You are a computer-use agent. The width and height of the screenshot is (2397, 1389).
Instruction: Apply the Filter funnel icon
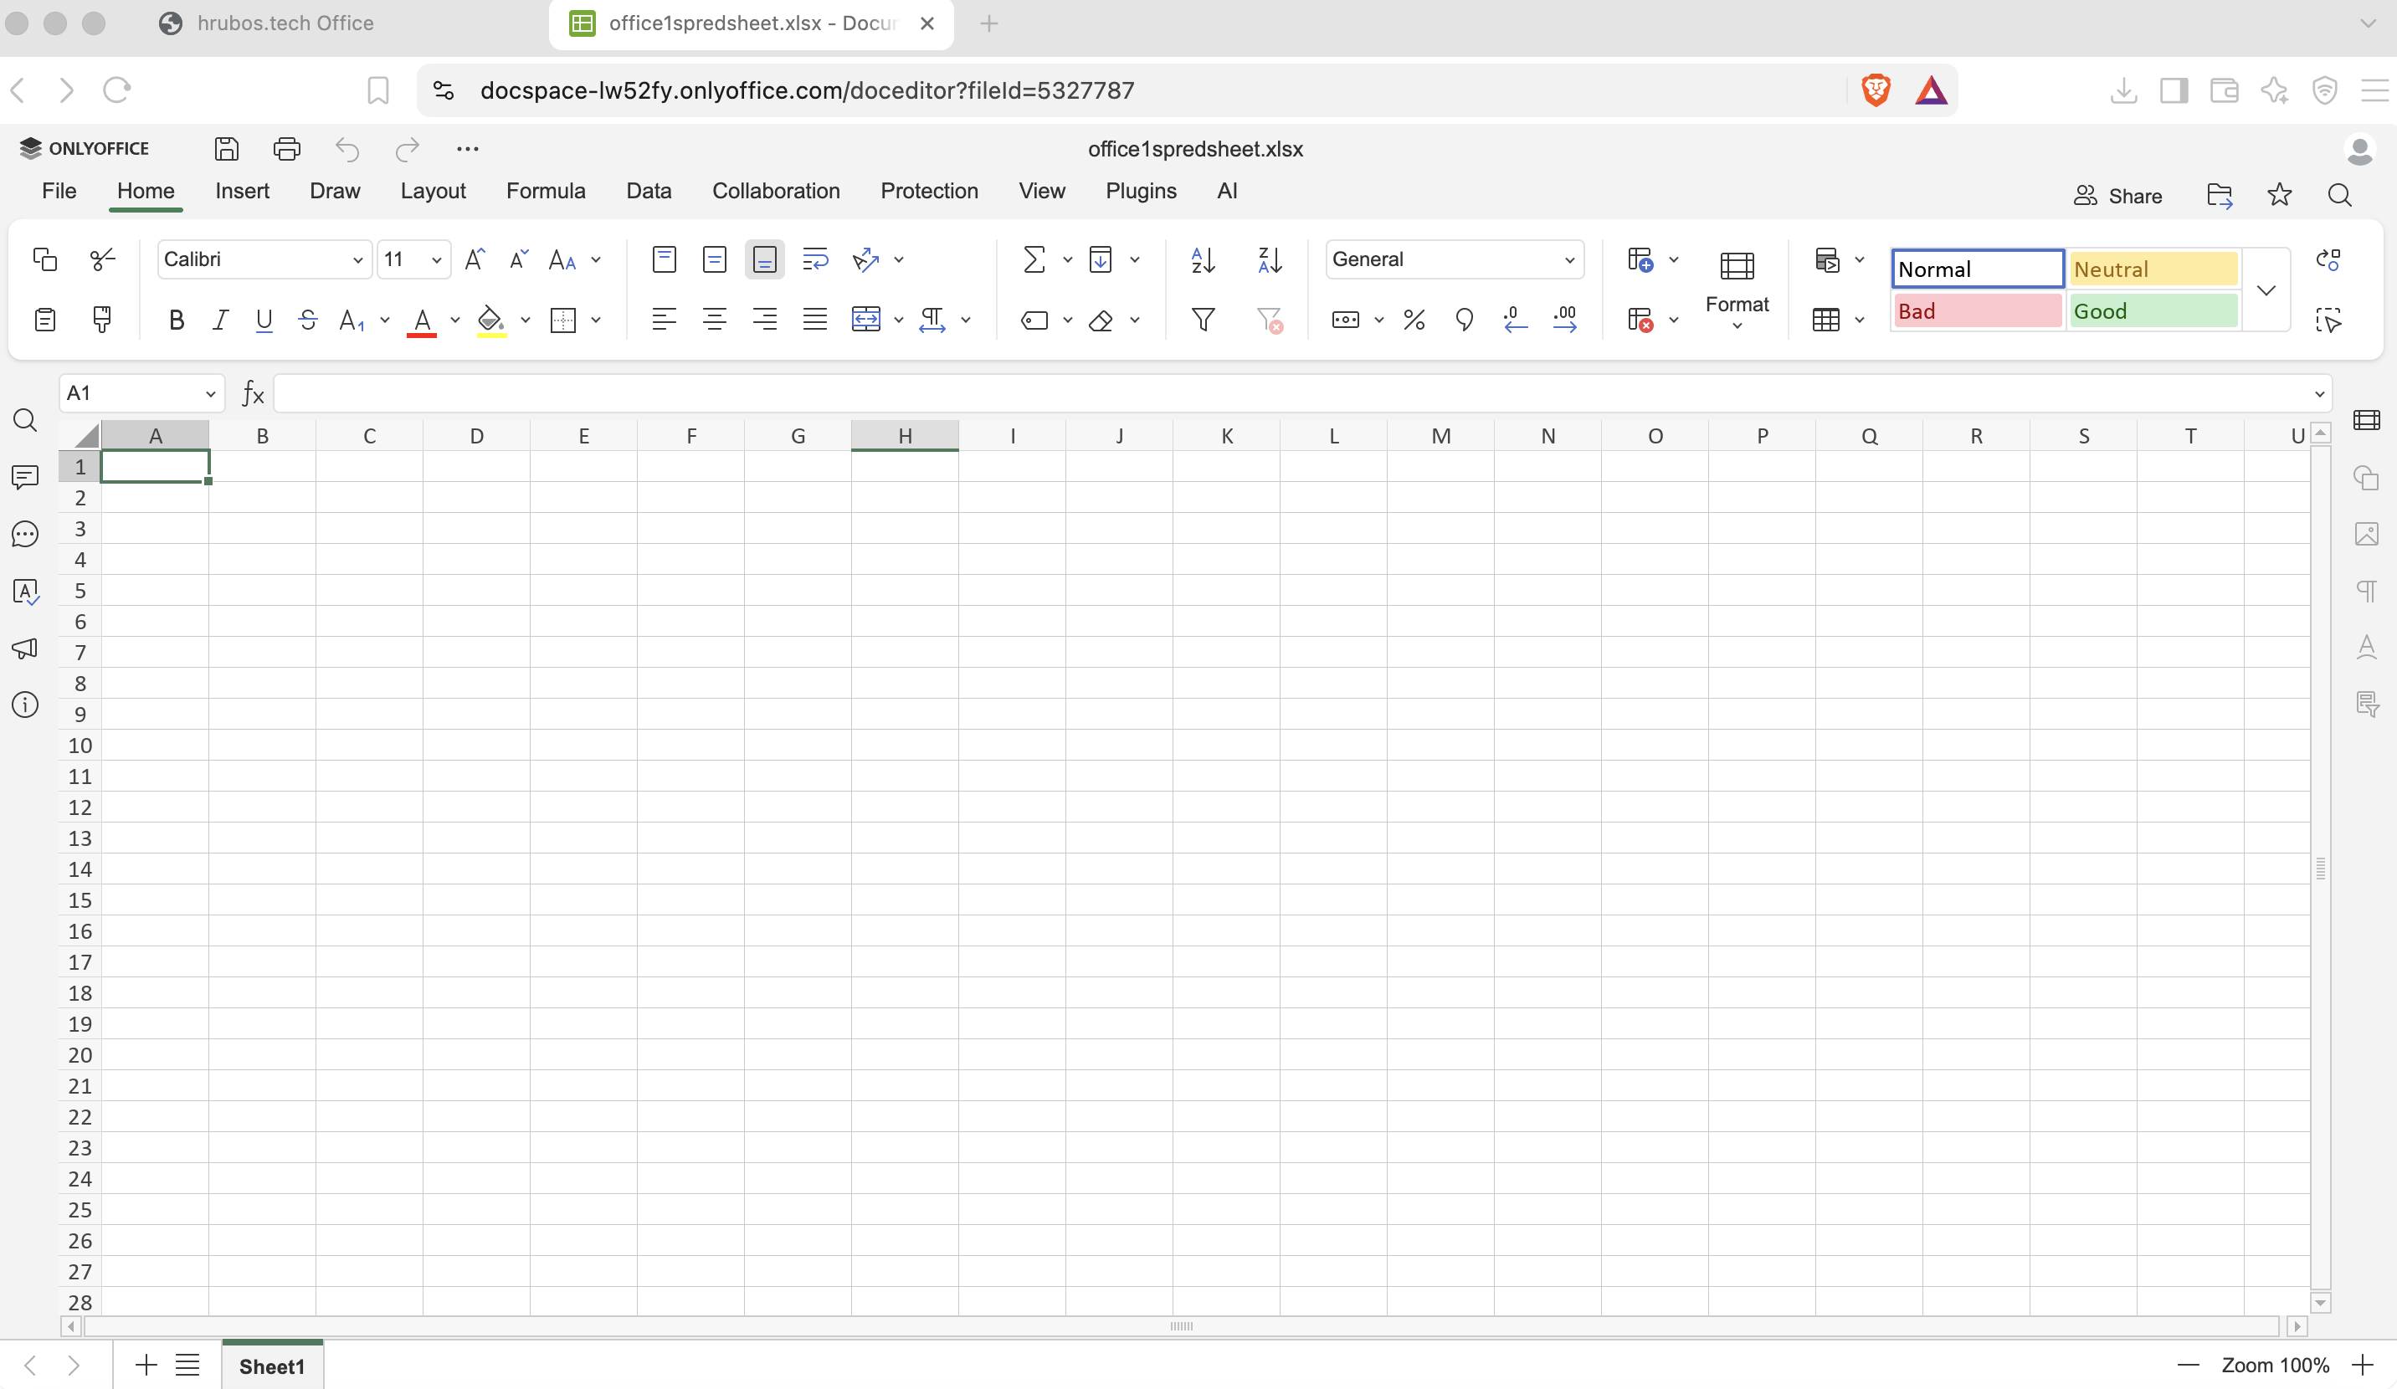click(x=1204, y=320)
